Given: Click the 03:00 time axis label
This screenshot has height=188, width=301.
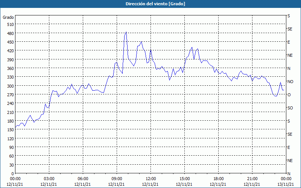Looking at the screenshot, I should [49, 179].
